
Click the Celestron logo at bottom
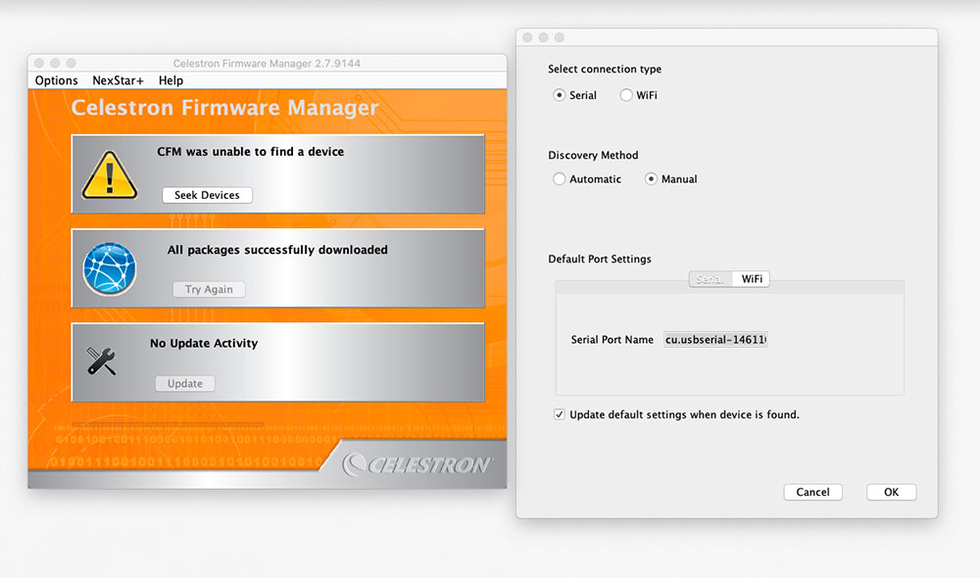(x=416, y=465)
